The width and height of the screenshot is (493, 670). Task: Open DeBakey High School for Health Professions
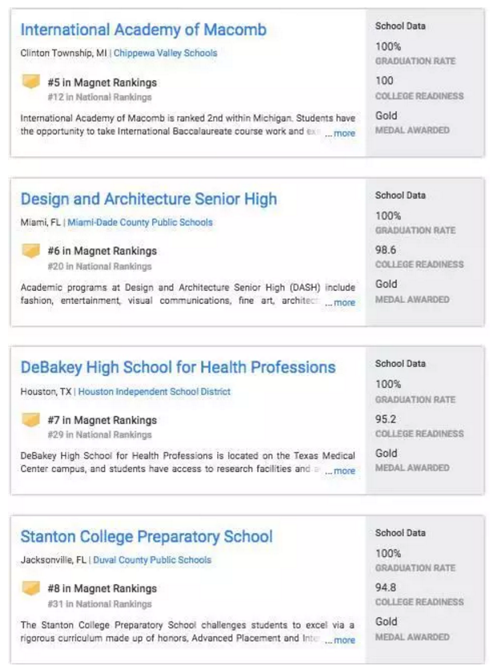click(178, 368)
